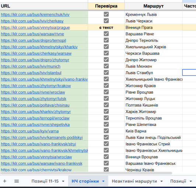
Task: Select the 'є текст' cell
Action: click(106, 27)
